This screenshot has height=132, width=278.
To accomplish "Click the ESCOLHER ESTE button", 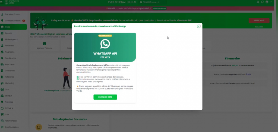I will pyautogui.click(x=105, y=97).
